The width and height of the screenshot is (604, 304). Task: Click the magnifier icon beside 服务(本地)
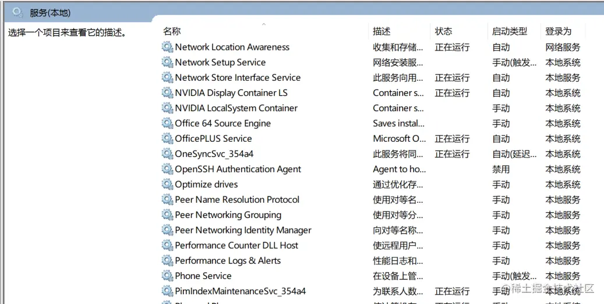tap(18, 12)
